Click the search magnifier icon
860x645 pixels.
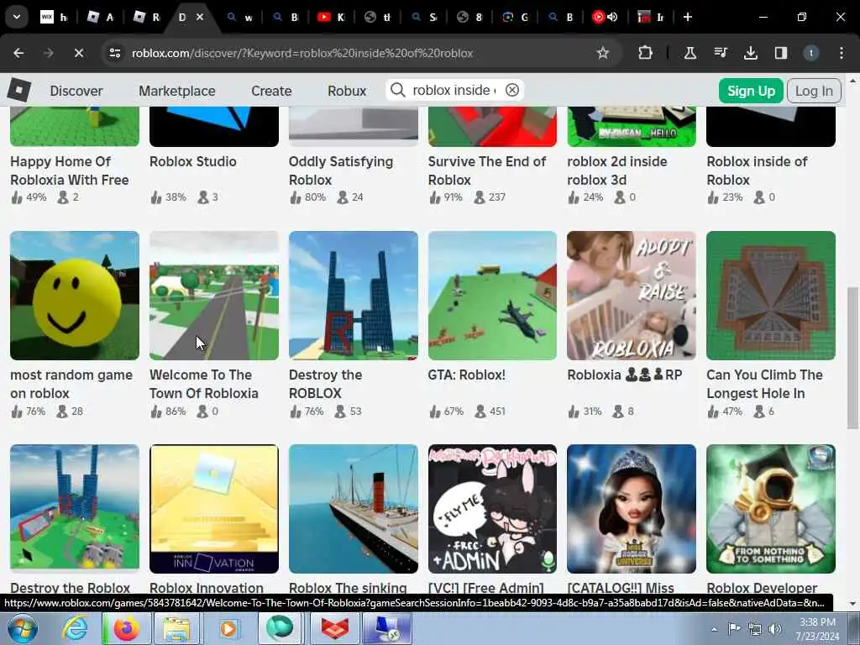coord(397,90)
